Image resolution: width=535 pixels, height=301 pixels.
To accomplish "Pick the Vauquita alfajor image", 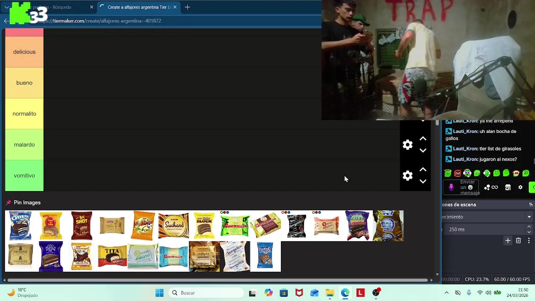I will (82, 256).
